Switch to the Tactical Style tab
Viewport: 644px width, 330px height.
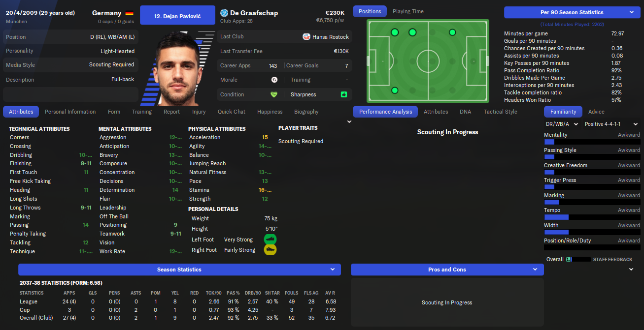tap(501, 112)
